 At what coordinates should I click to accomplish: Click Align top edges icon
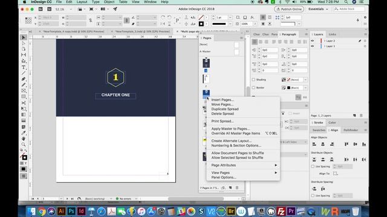click(346, 144)
